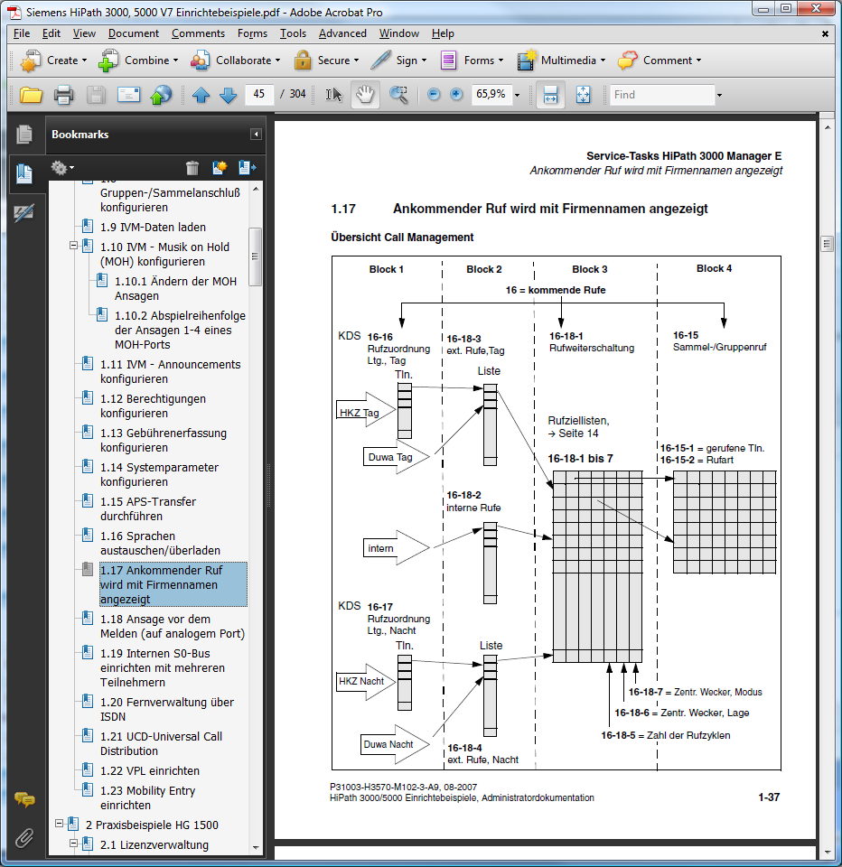Open the Window menu
The width and height of the screenshot is (842, 867).
[x=399, y=33]
